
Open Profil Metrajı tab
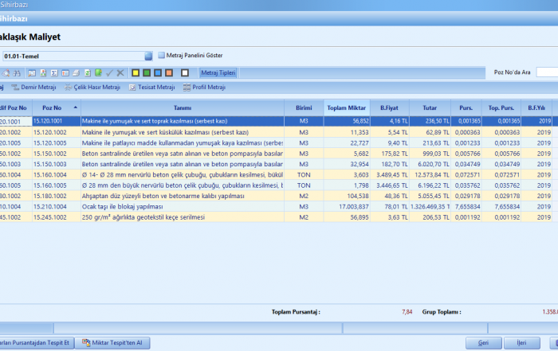(x=210, y=88)
